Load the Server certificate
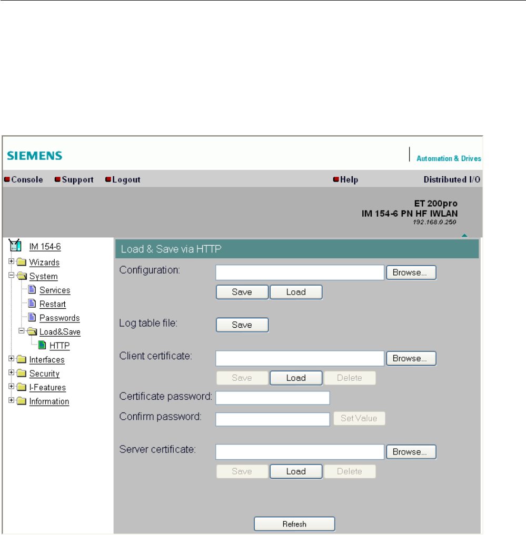 click(x=296, y=471)
